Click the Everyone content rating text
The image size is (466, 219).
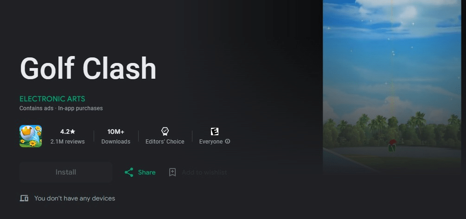pyautogui.click(x=211, y=142)
